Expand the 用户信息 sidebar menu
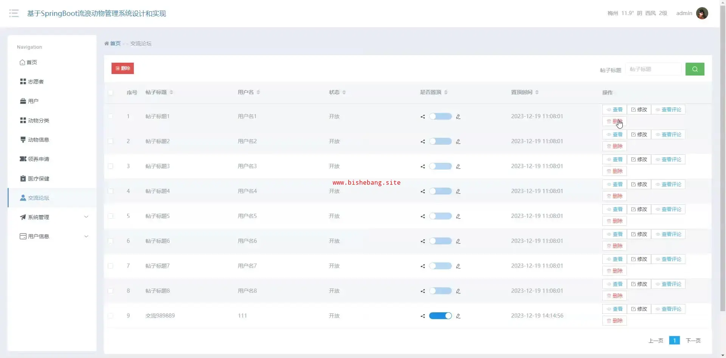This screenshot has height=358, width=726. click(53, 236)
